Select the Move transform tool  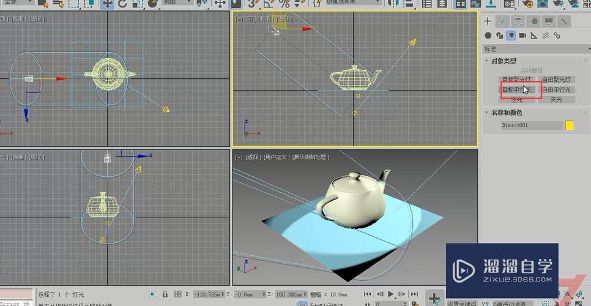[x=107, y=4]
